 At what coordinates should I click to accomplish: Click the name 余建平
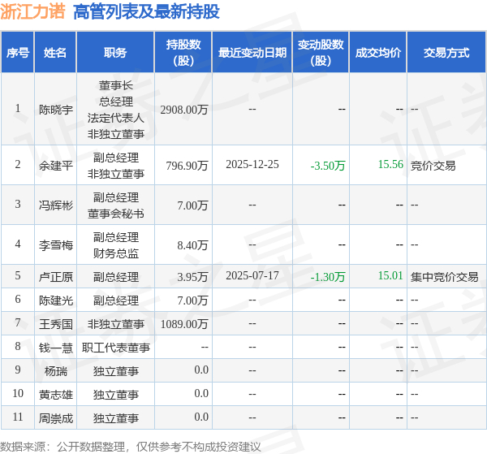point(56,166)
